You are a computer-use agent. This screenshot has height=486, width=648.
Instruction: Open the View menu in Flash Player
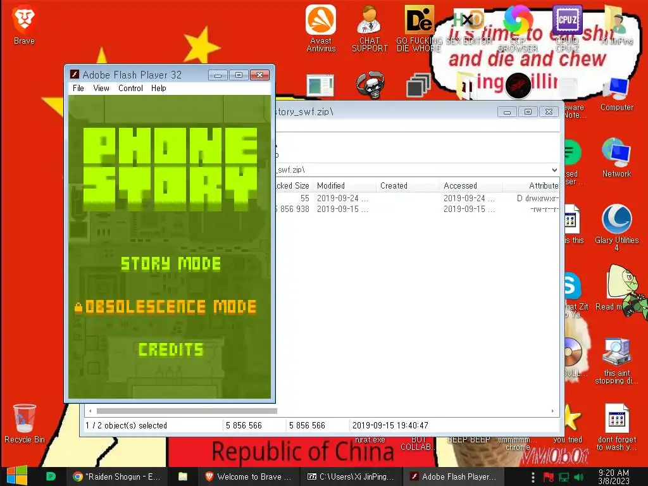[x=101, y=88]
